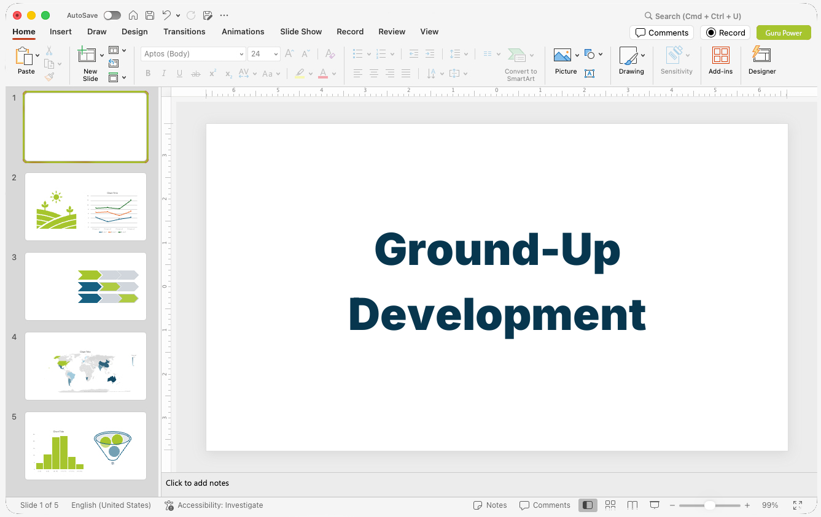821x517 pixels.
Task: Expand the Paste options arrow
Action: pyautogui.click(x=37, y=56)
